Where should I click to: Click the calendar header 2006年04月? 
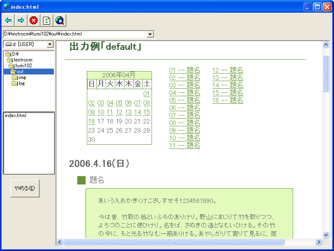tap(119, 75)
